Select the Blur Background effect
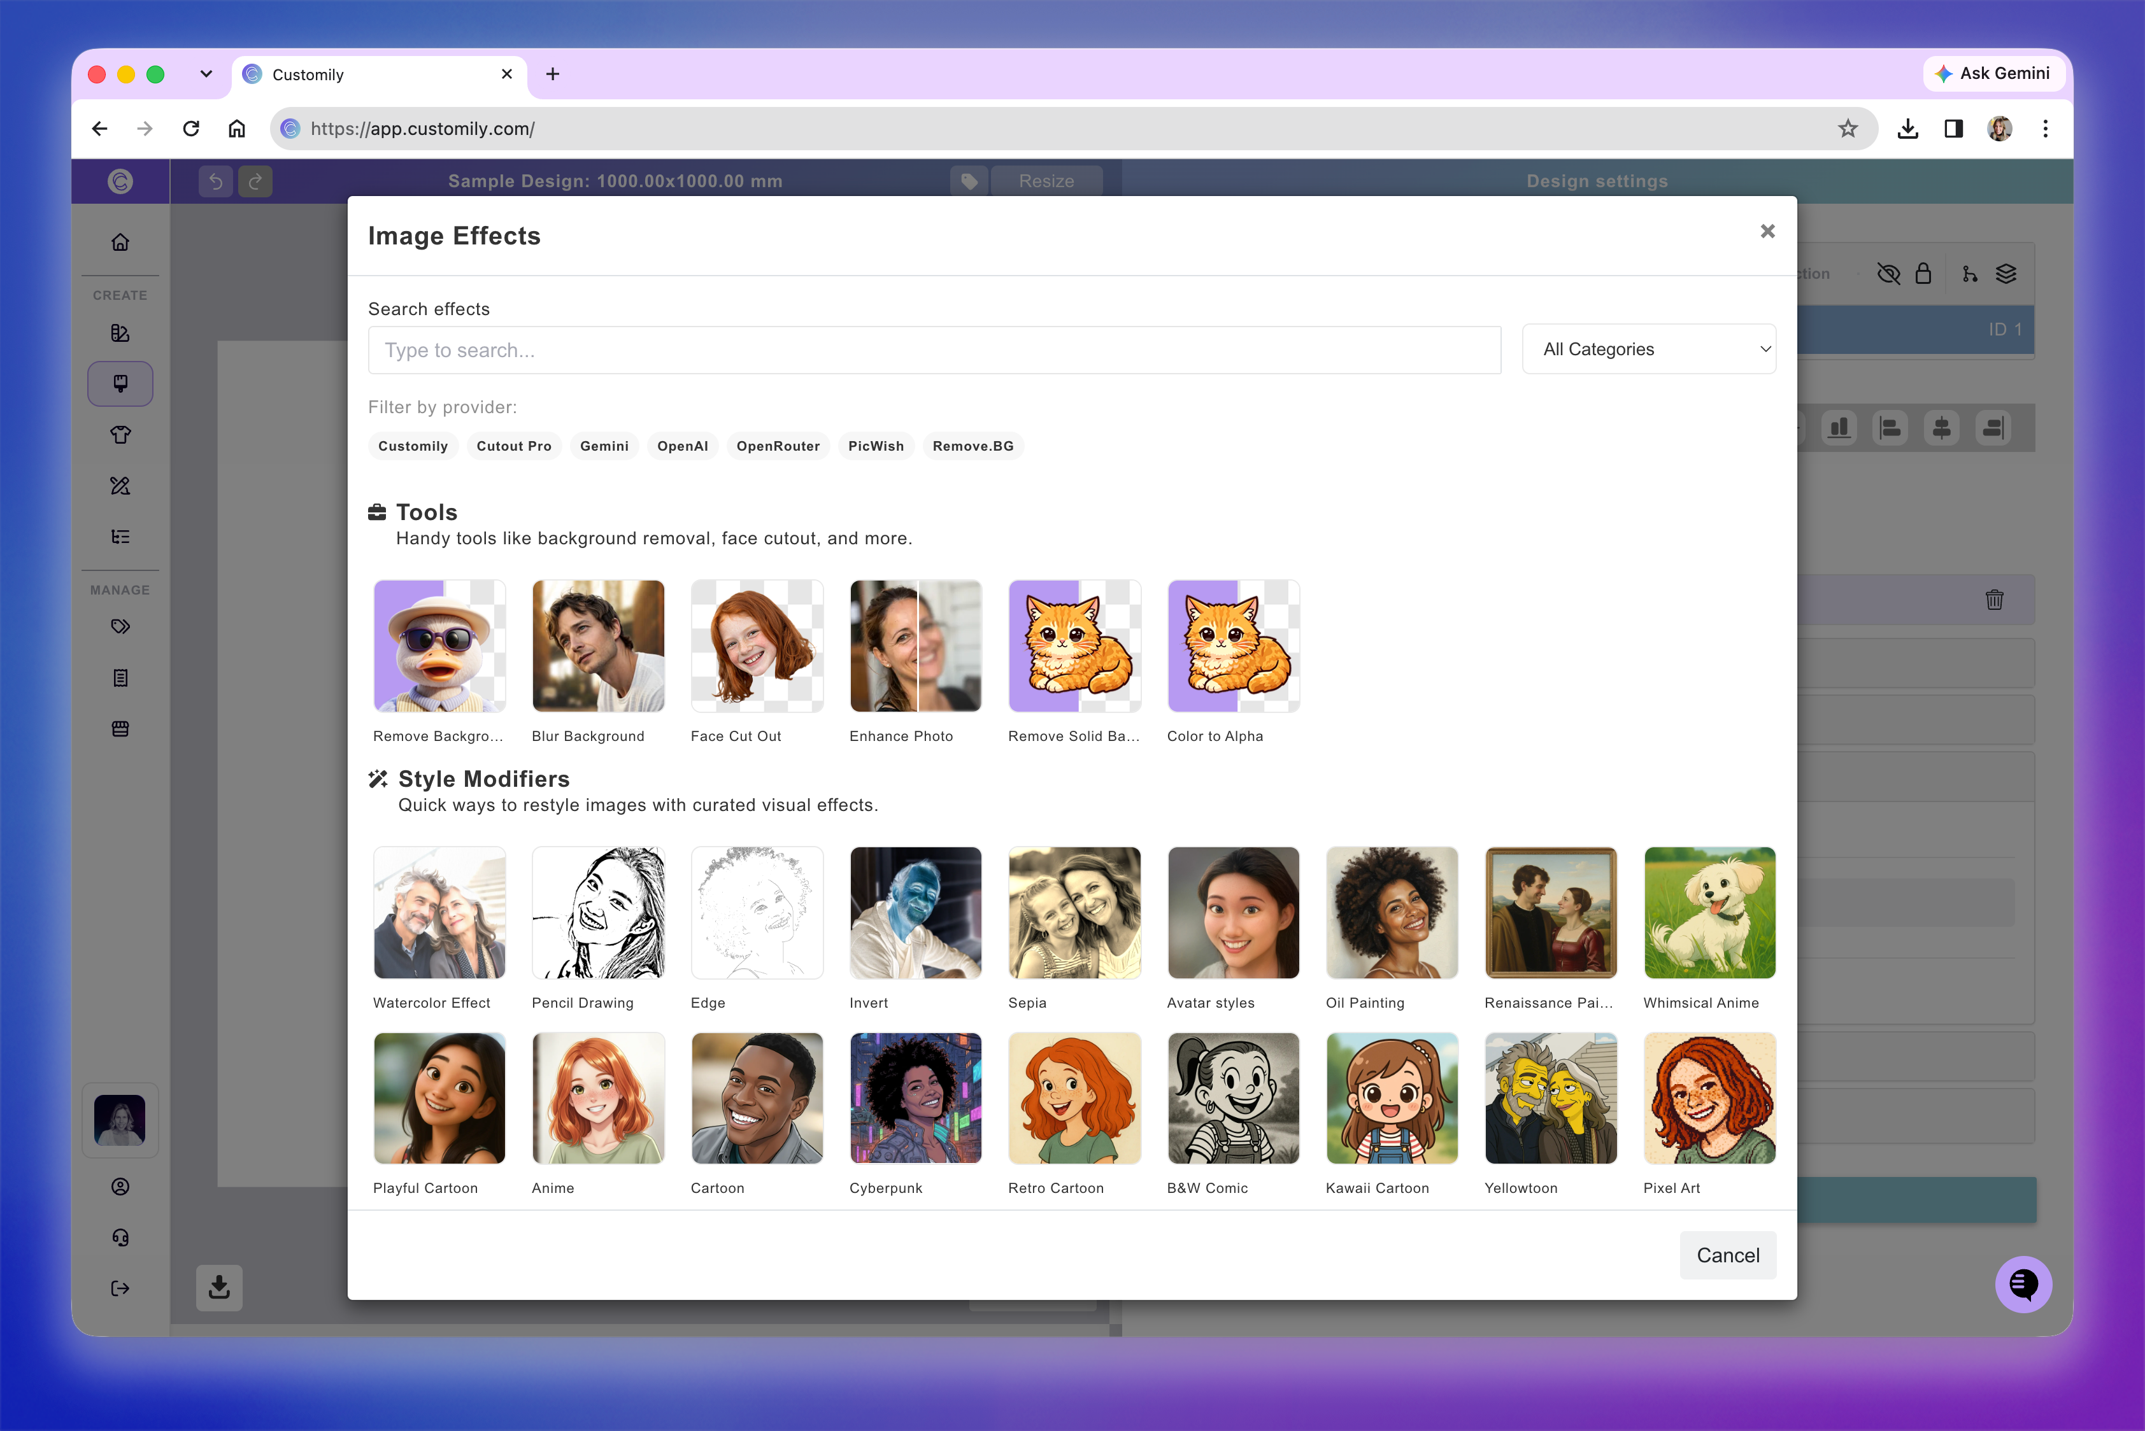Image resolution: width=2145 pixels, height=1431 pixels. tap(598, 646)
